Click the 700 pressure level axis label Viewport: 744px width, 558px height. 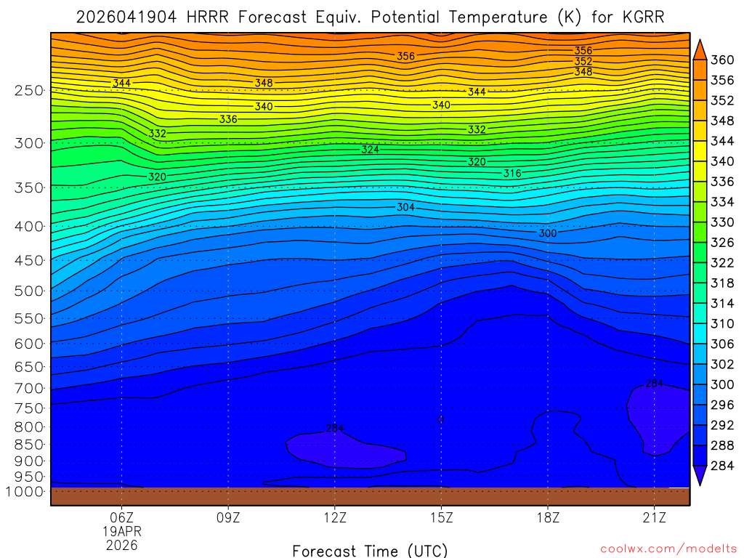point(28,389)
